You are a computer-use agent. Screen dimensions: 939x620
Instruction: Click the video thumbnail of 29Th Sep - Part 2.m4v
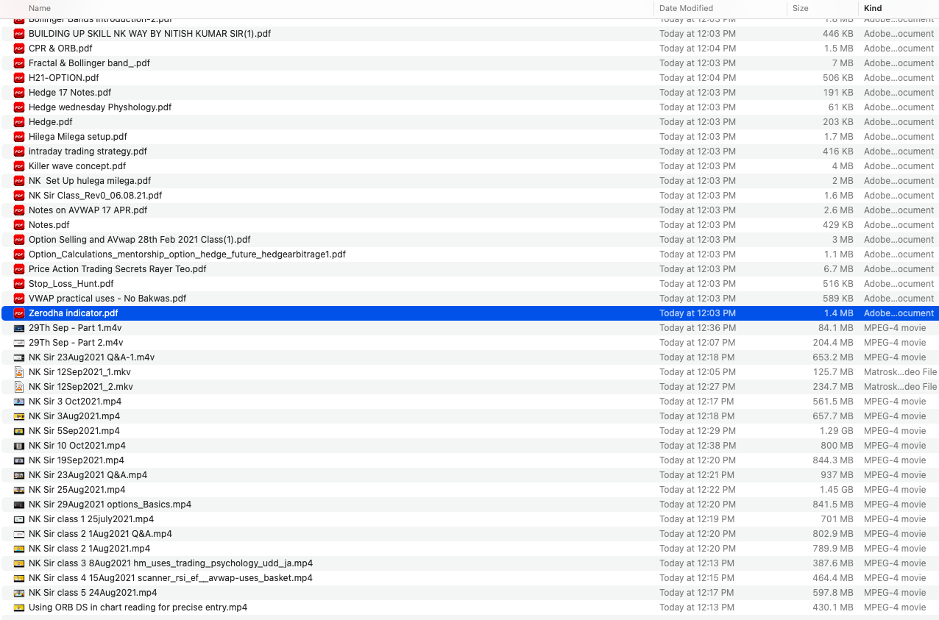[x=19, y=343]
